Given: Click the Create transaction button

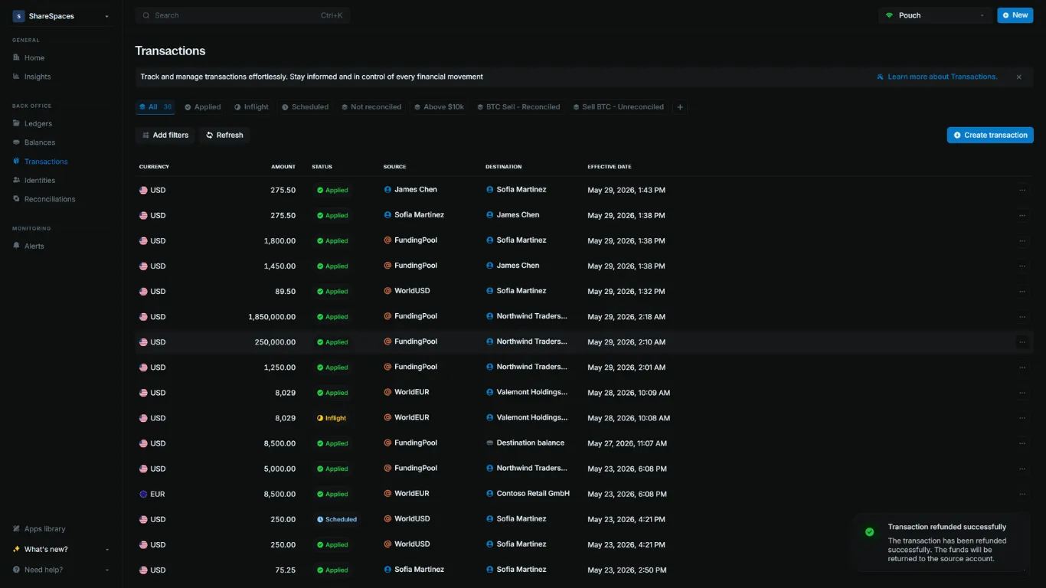Looking at the screenshot, I should click(x=990, y=135).
